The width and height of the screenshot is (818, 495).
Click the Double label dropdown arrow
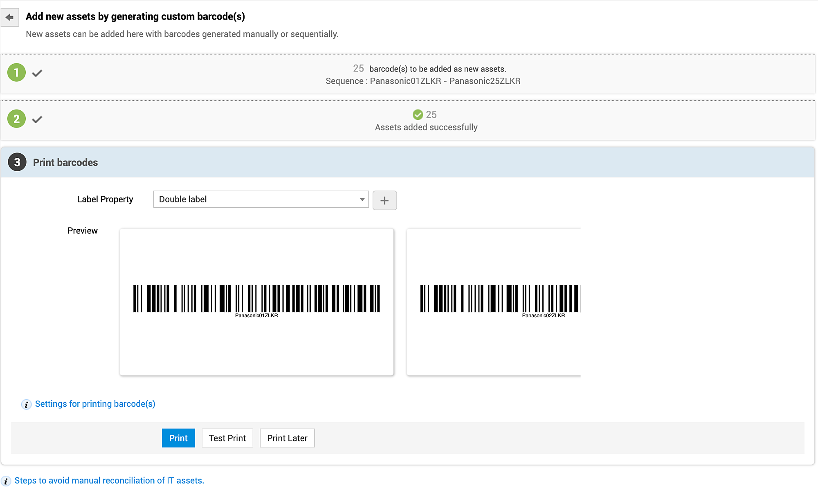click(x=362, y=199)
